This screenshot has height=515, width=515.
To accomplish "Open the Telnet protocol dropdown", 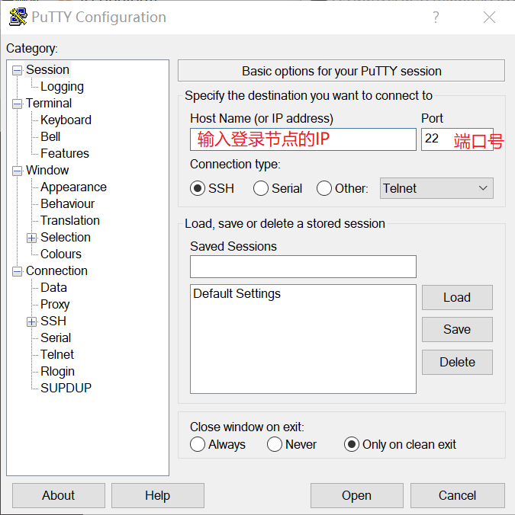I will pos(436,188).
